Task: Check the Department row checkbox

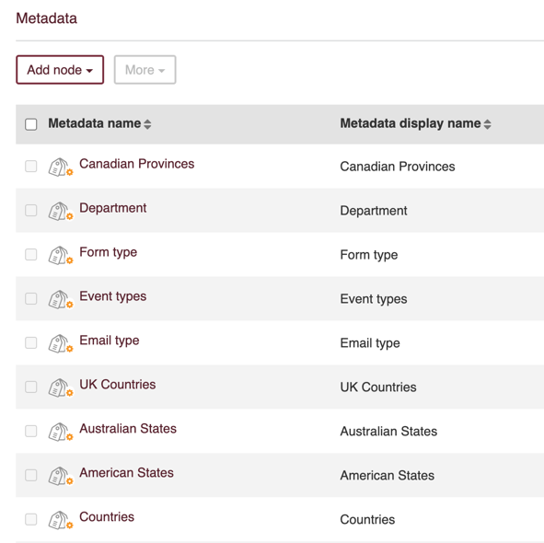Action: point(31,210)
